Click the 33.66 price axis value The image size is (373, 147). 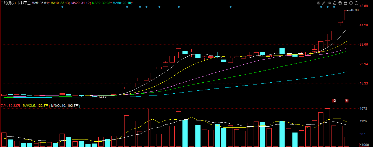coord(364,45)
